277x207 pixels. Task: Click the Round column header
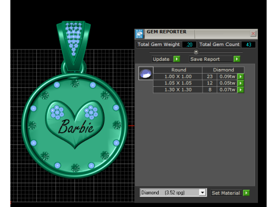[178, 70]
